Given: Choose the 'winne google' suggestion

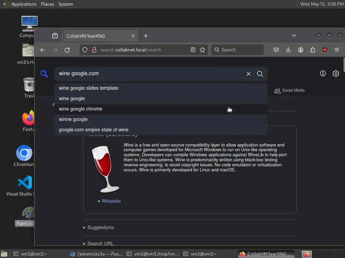Looking at the screenshot, I should click(161, 120).
